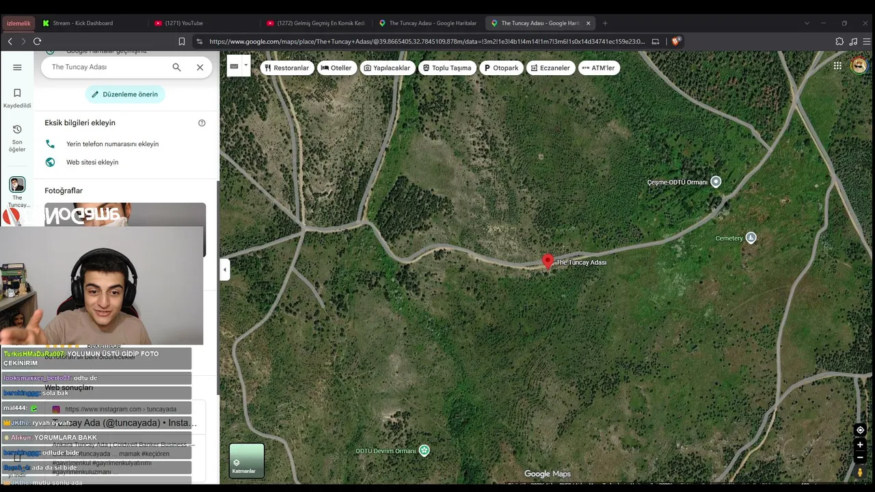
Task: Add the place's phone number
Action: [112, 144]
